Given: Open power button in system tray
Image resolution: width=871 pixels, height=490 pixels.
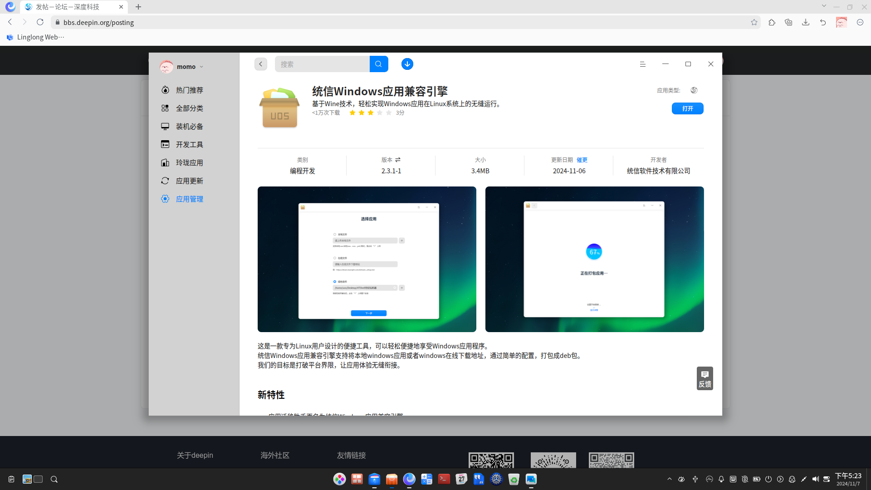Looking at the screenshot, I should [768, 479].
